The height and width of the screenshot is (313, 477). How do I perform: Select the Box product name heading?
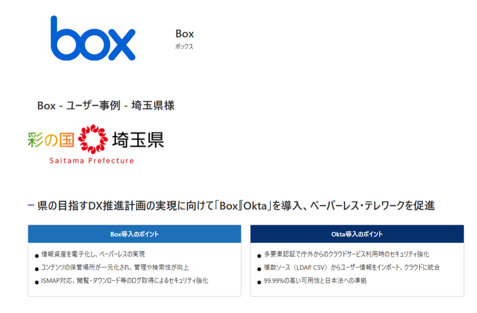tap(184, 34)
